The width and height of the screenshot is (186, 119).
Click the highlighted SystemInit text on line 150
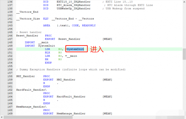(x=75, y=49)
